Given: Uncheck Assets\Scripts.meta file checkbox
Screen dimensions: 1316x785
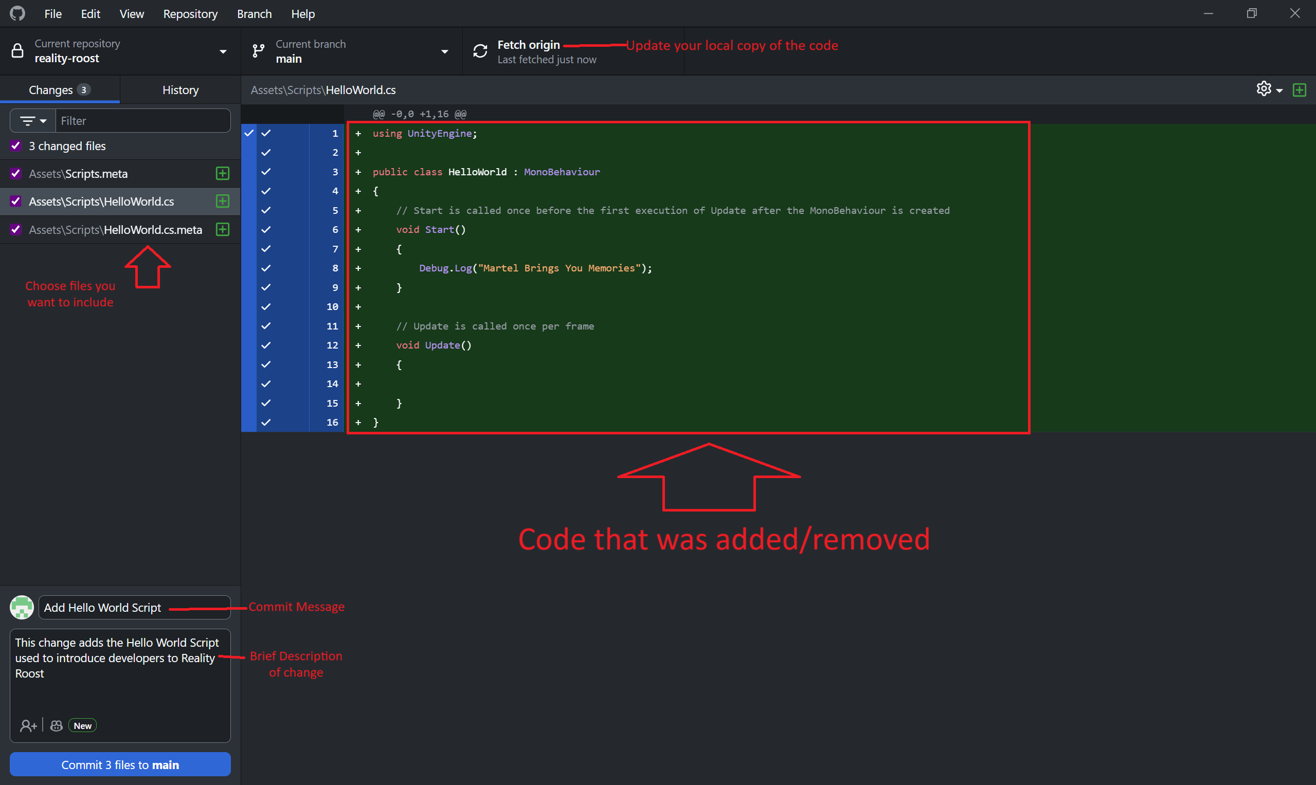Looking at the screenshot, I should coord(16,174).
